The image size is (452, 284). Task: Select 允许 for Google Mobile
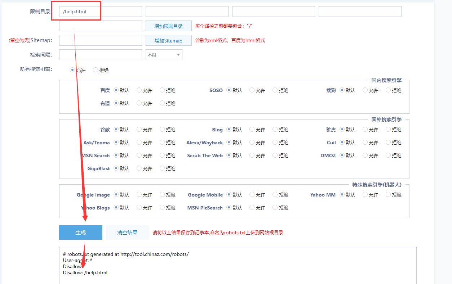[252, 195]
